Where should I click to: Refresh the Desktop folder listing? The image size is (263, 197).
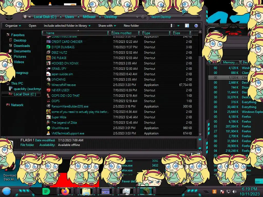coord(143,17)
